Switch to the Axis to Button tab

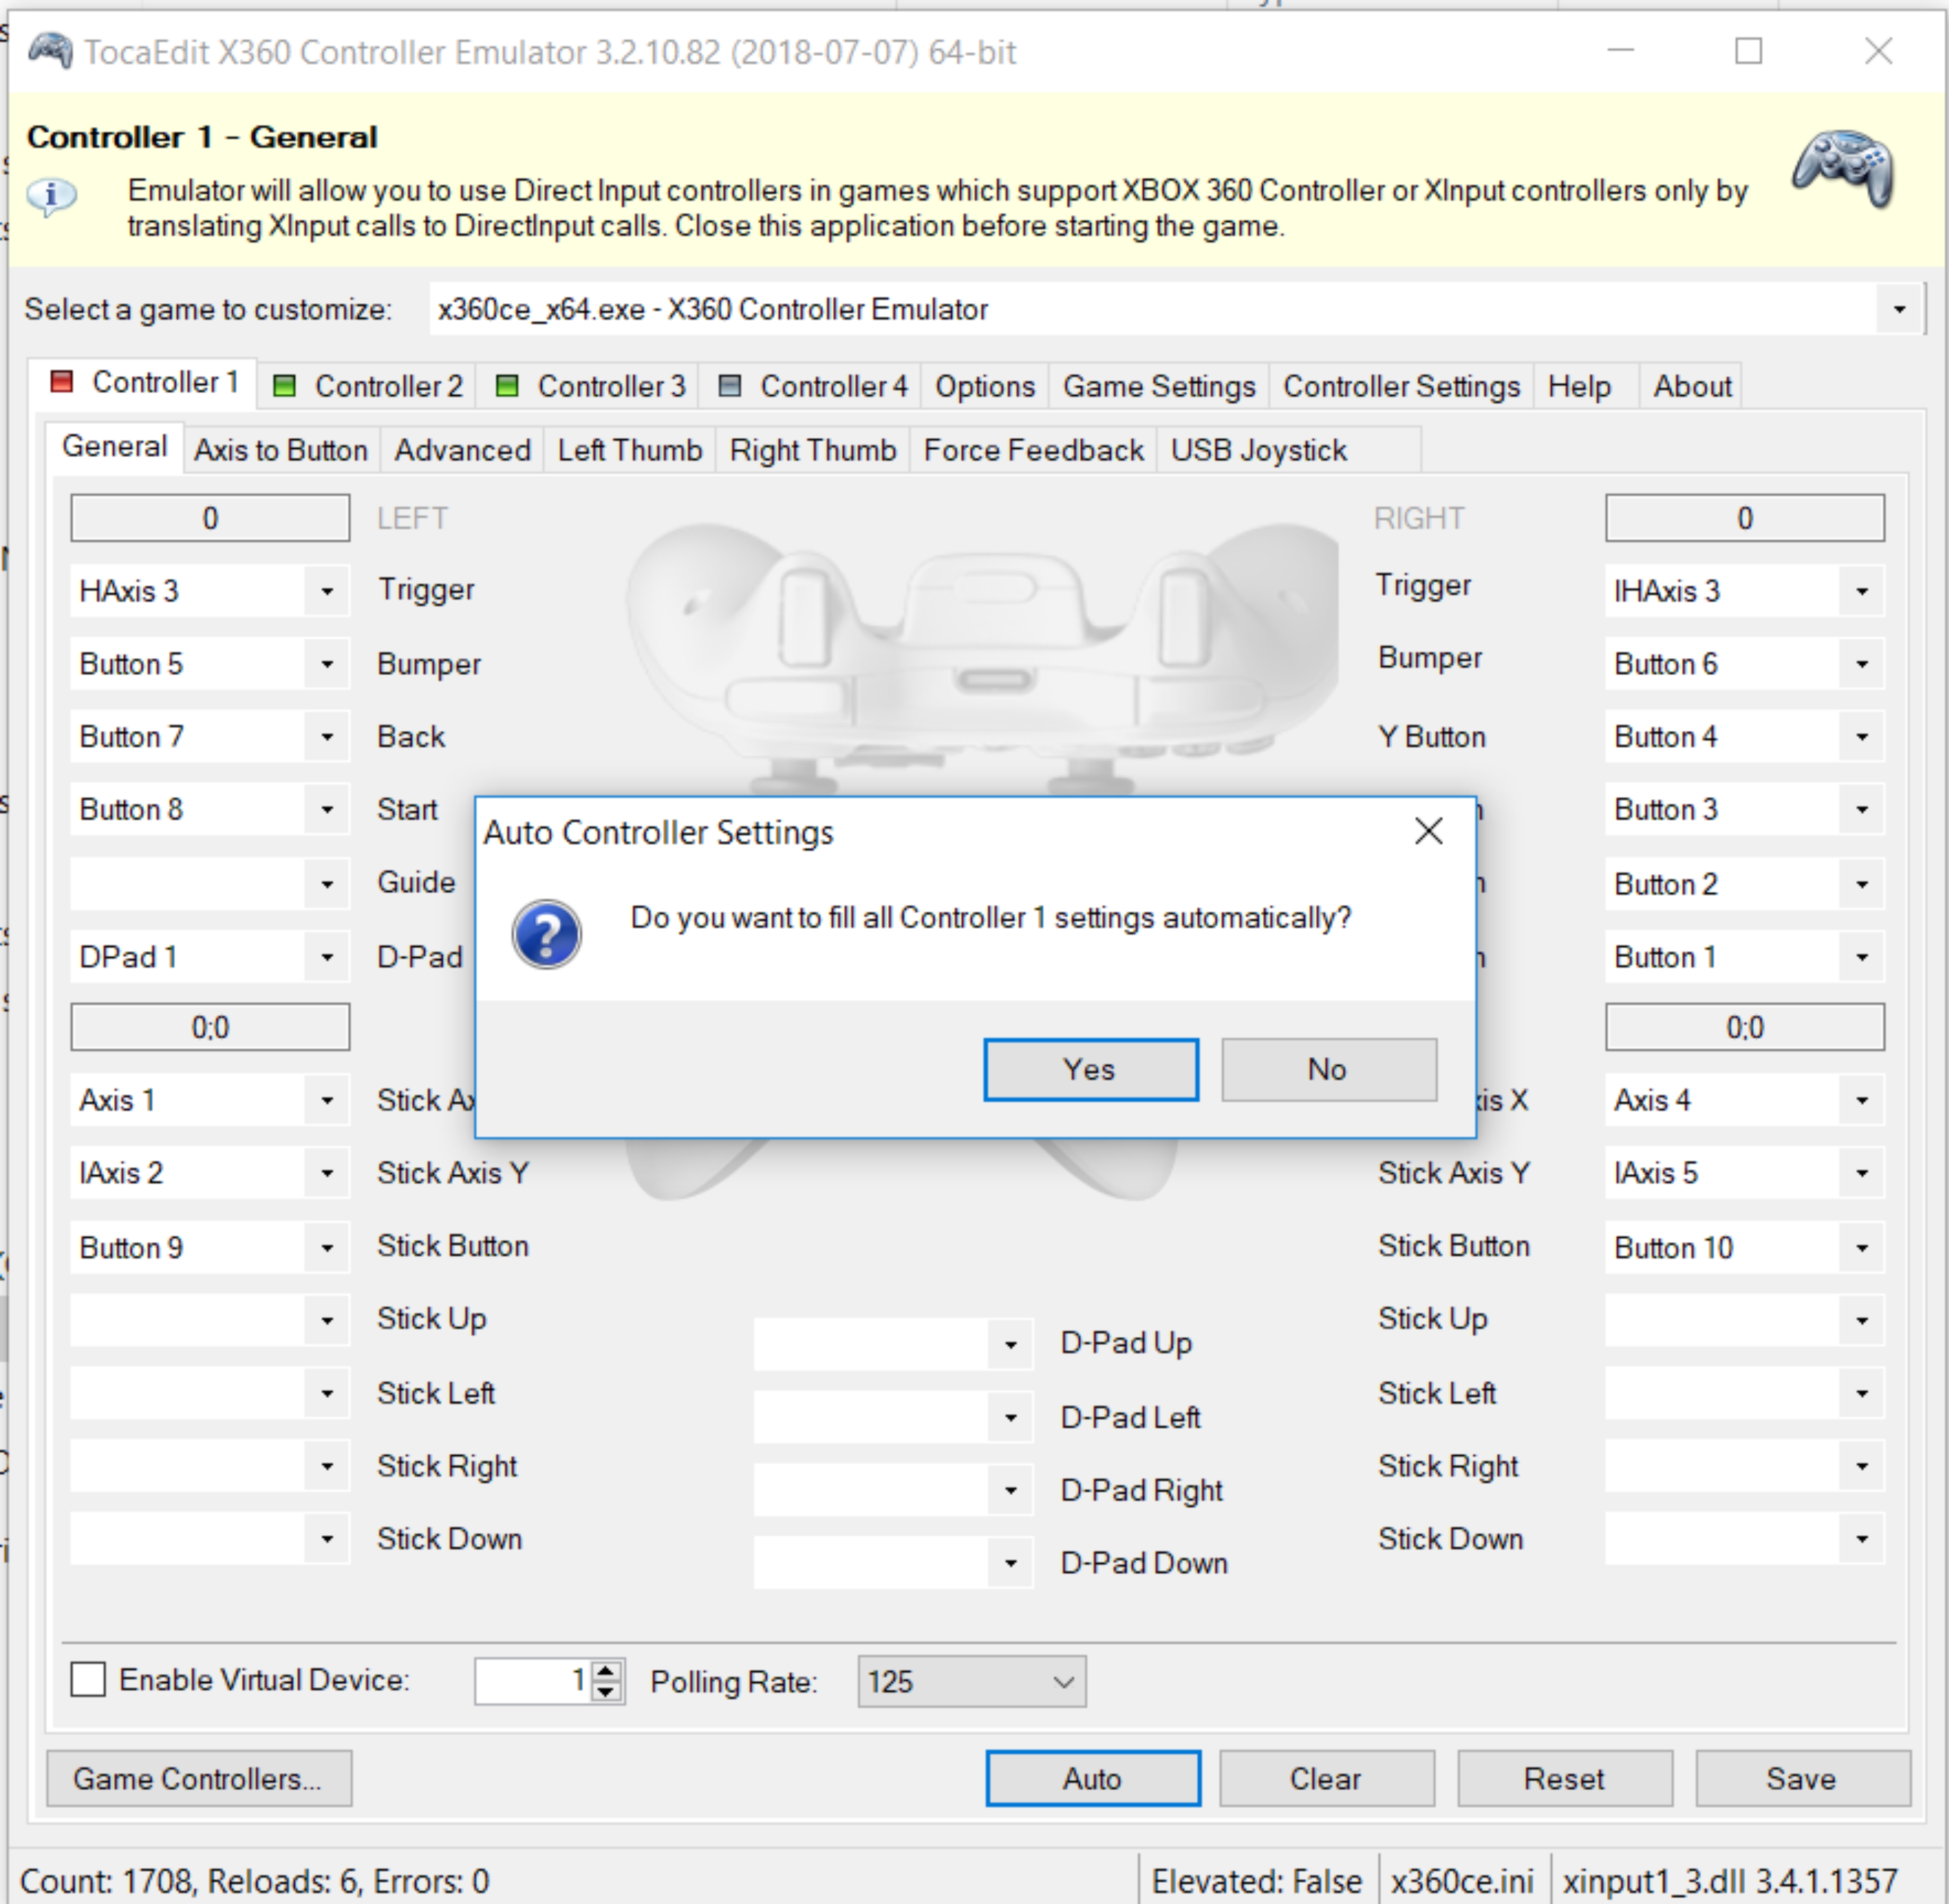(x=280, y=450)
